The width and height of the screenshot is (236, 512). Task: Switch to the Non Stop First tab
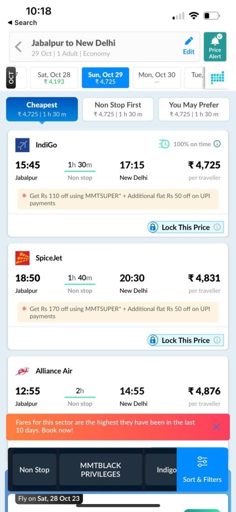(x=118, y=109)
